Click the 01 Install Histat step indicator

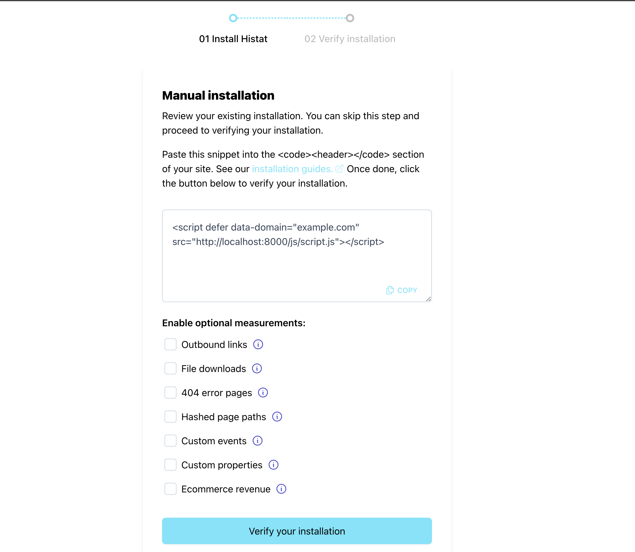[233, 17]
